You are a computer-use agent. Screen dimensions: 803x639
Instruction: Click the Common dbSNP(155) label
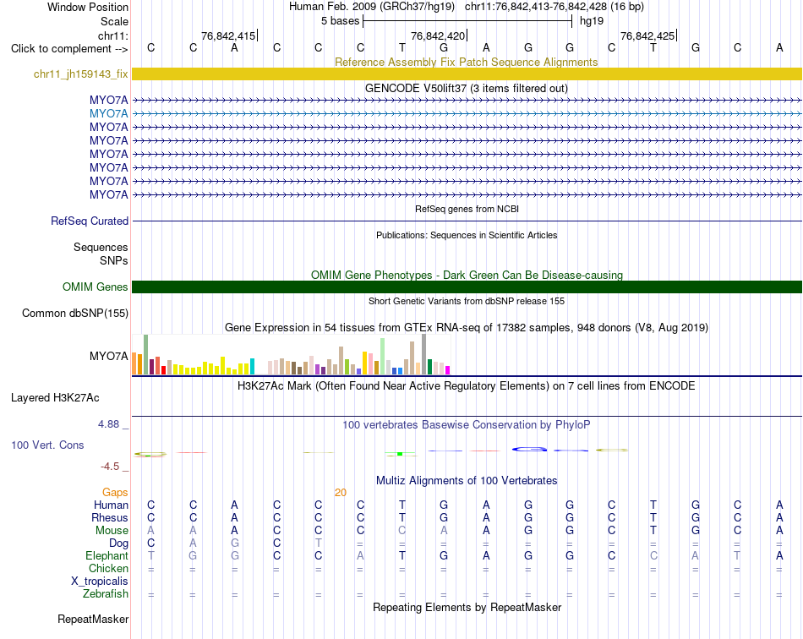74,313
